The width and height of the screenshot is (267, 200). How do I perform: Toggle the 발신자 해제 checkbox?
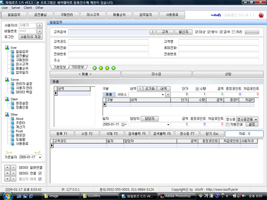click(x=40, y=179)
